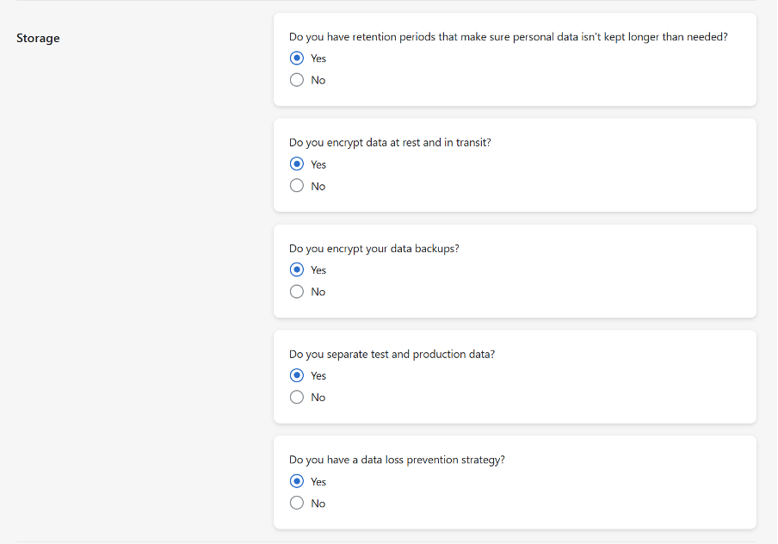Click the Storage section heading

pos(38,38)
